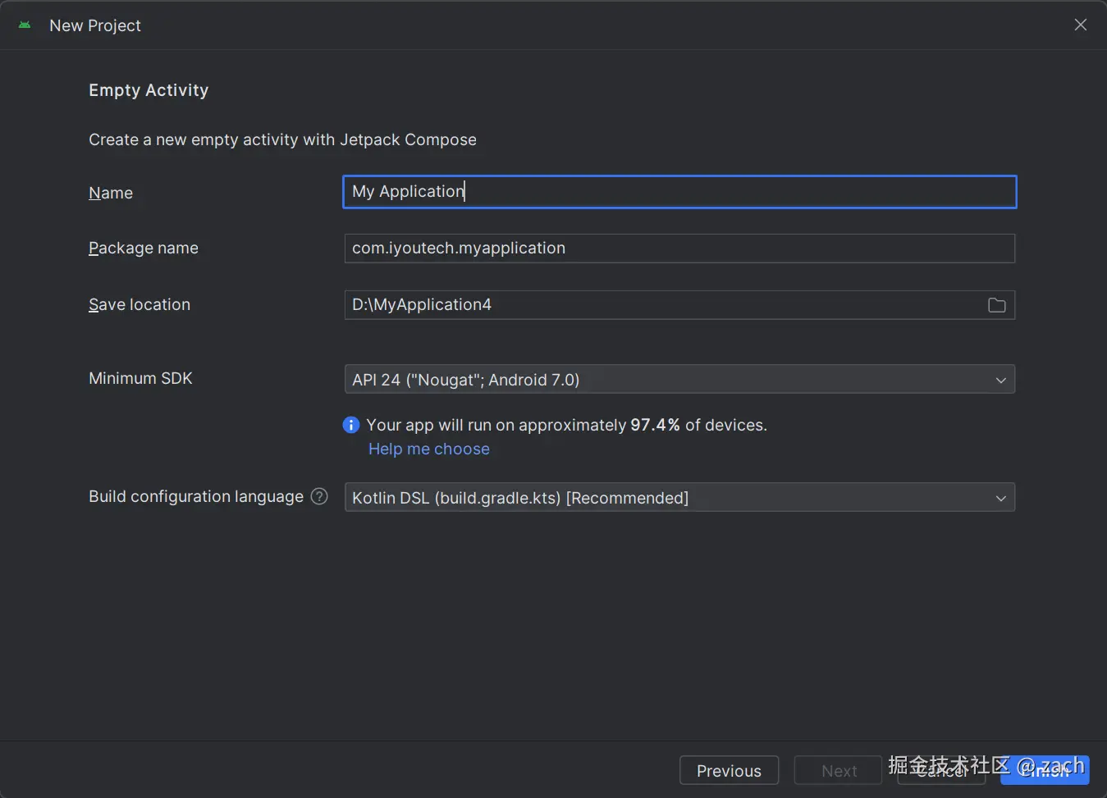The width and height of the screenshot is (1107, 798).
Task: Go back with the Previous button
Action: [729, 770]
